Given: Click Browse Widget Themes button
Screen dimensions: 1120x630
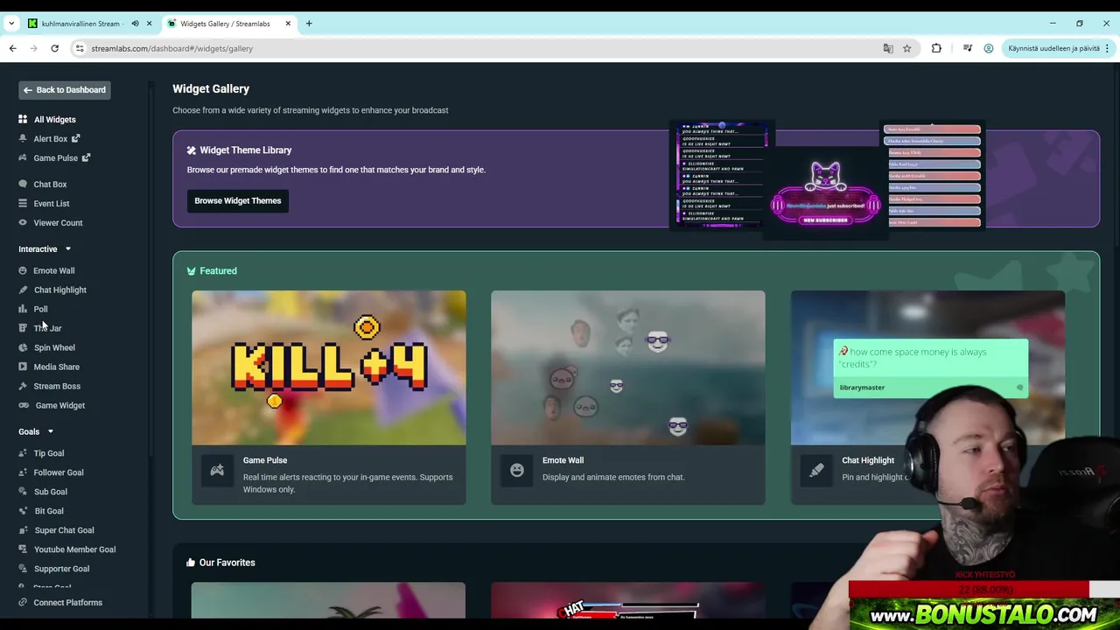Looking at the screenshot, I should click(x=238, y=200).
